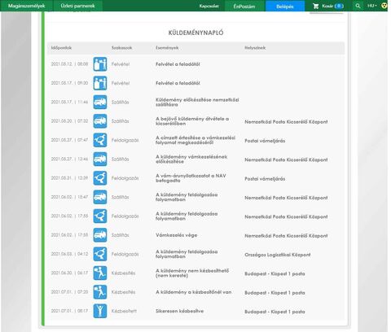Click the 'Vámkezelés vége' event text
This screenshot has height=332, width=391.
coord(177,235)
